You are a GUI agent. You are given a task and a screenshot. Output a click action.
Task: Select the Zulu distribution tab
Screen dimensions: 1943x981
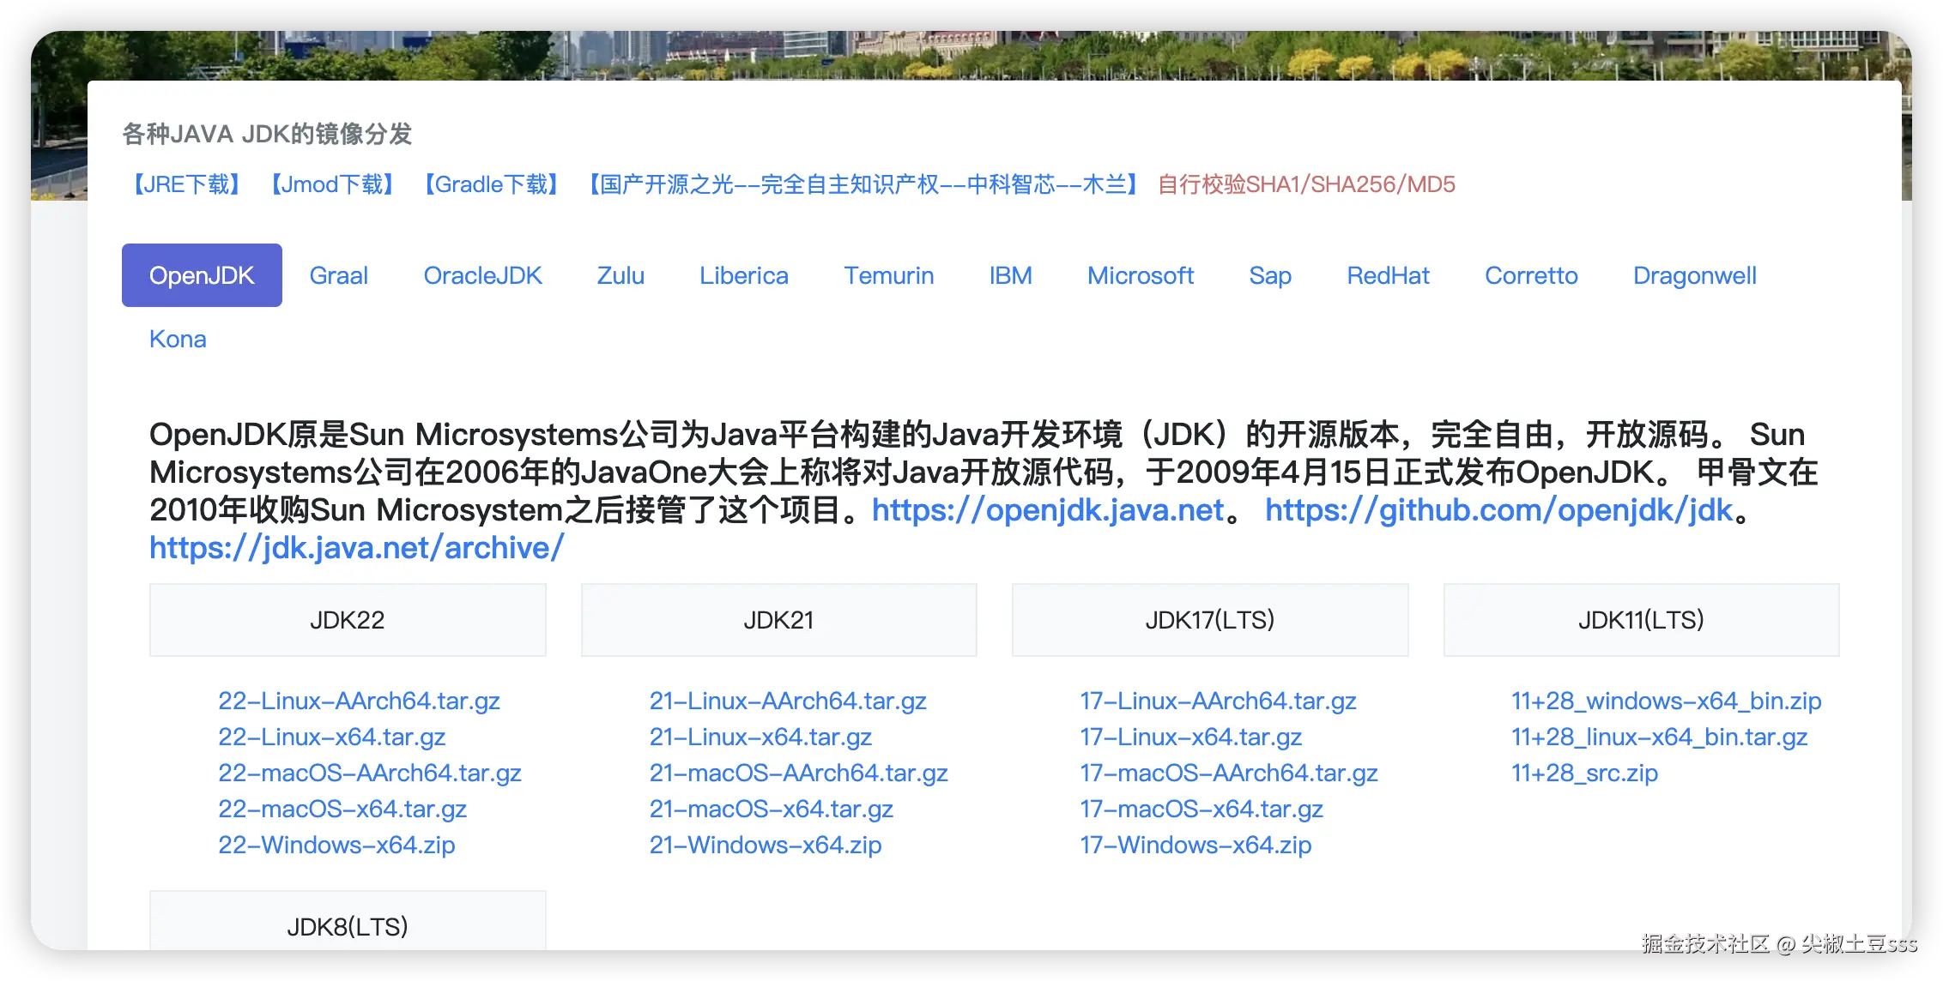click(620, 275)
